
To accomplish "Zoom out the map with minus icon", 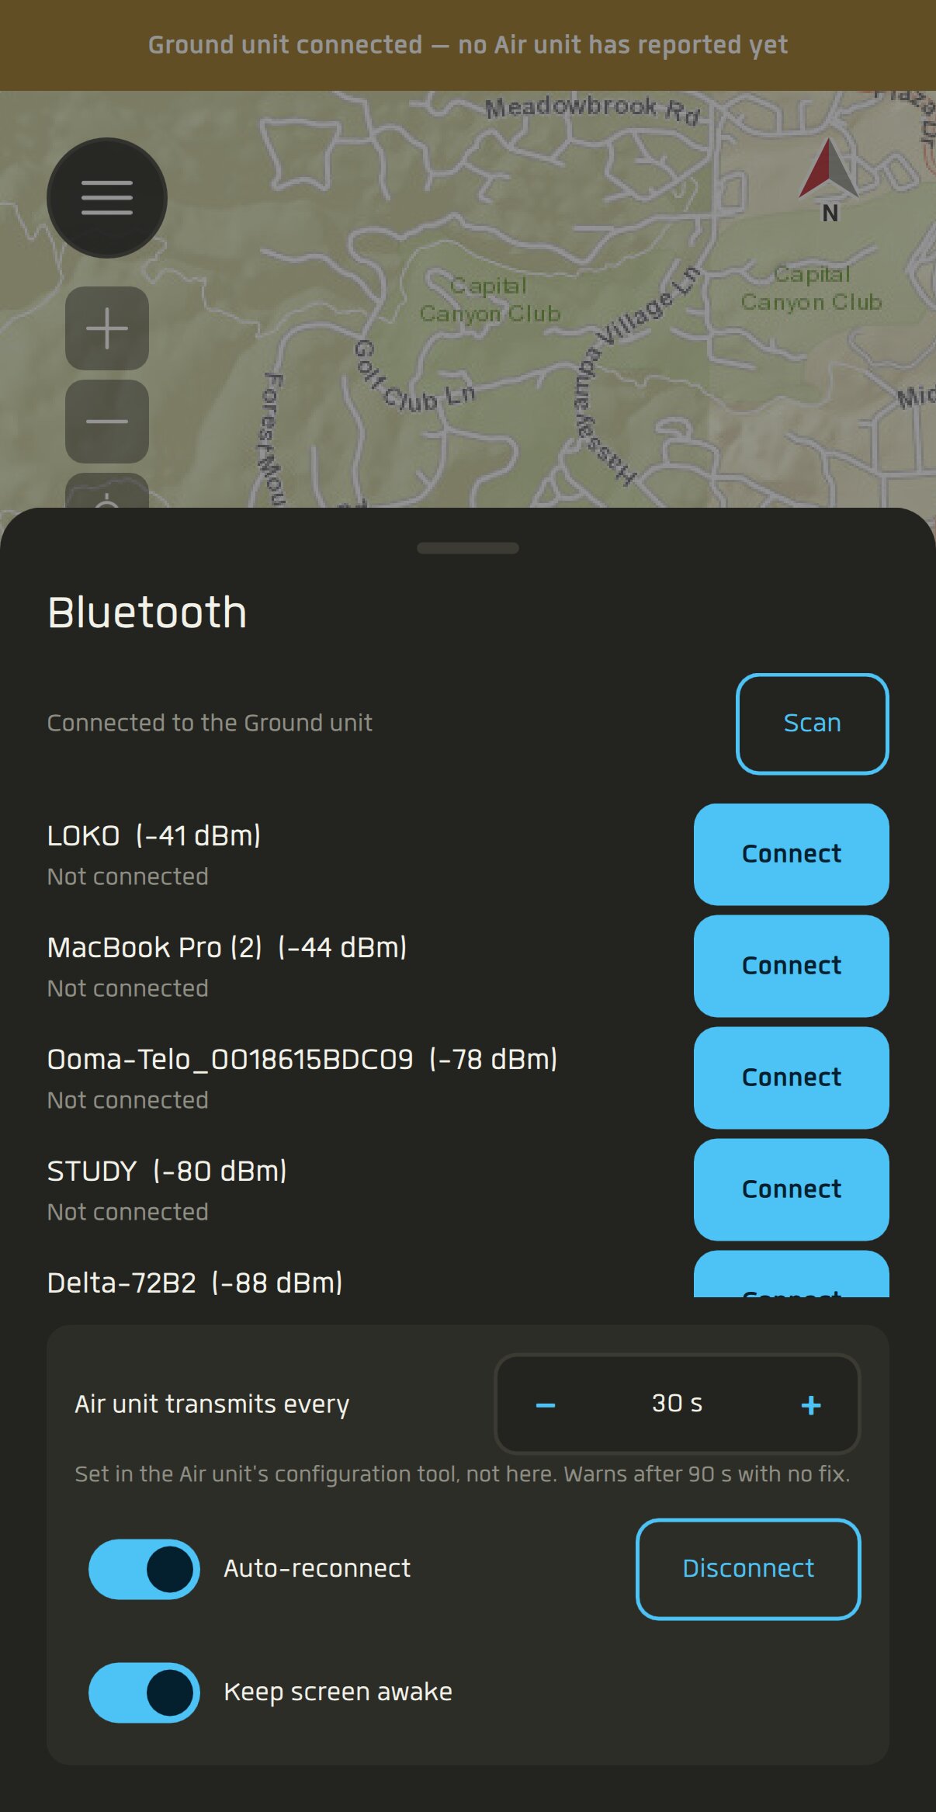I will click(107, 422).
